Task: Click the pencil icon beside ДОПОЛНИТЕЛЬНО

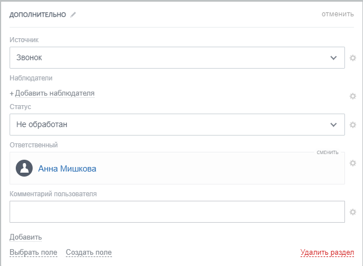Action: coord(73,15)
